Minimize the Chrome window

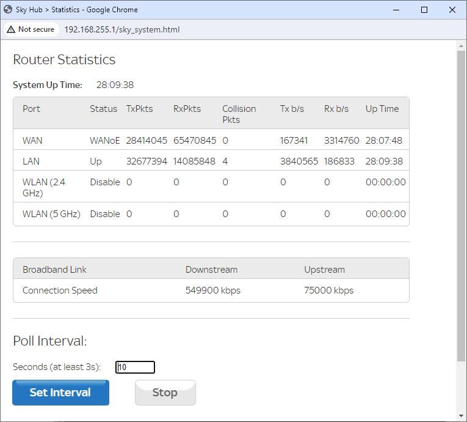tap(396, 10)
